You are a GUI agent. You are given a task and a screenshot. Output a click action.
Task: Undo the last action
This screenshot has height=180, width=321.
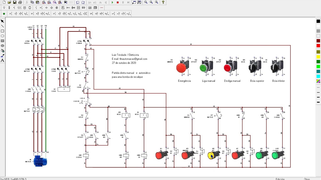pos(78,2)
